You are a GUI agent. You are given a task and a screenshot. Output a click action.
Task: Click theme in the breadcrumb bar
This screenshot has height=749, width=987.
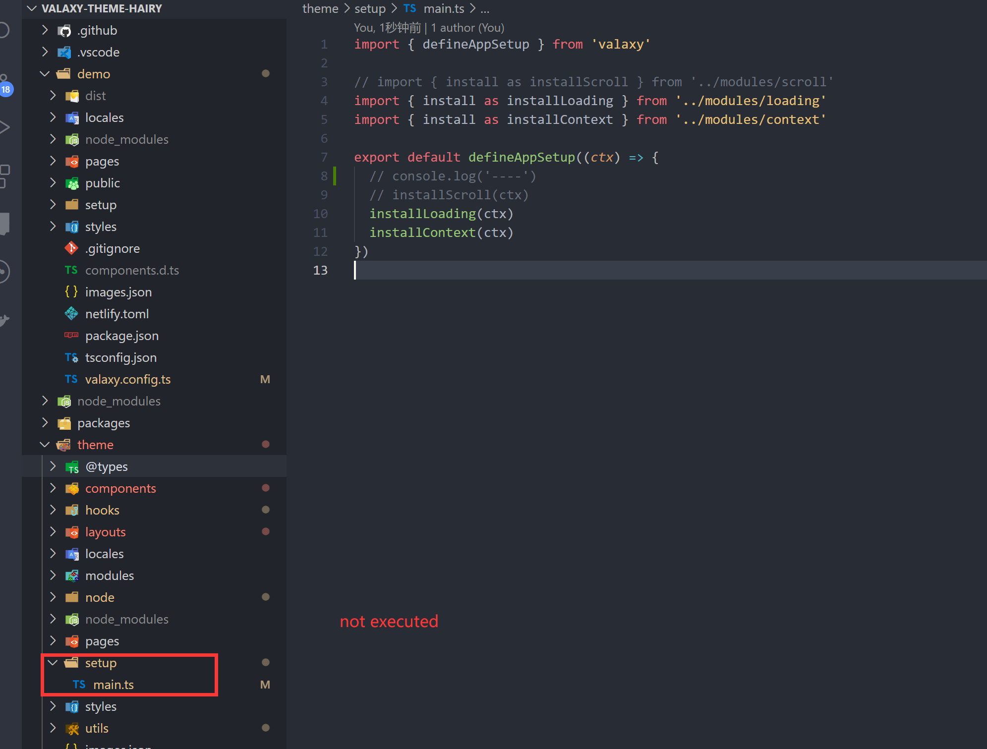[320, 8]
